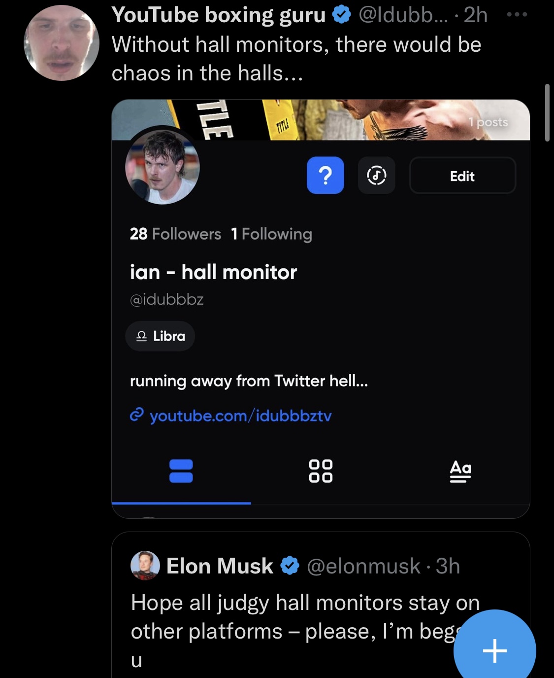Switch to the grid view tab
Image resolution: width=554 pixels, height=678 pixels.
click(x=321, y=471)
